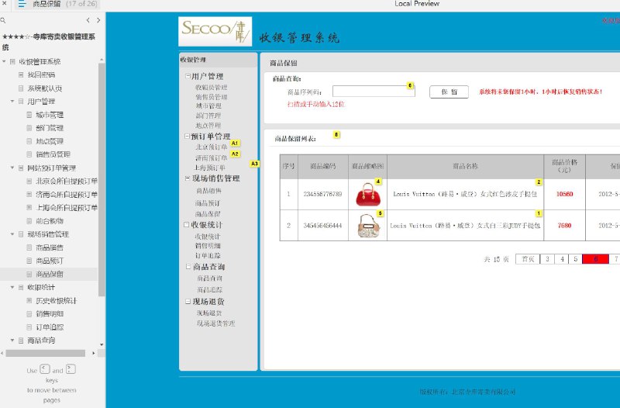Click page icon beside 订单追踪 in sitemap
This screenshot has height=408, width=620.
tap(29, 327)
